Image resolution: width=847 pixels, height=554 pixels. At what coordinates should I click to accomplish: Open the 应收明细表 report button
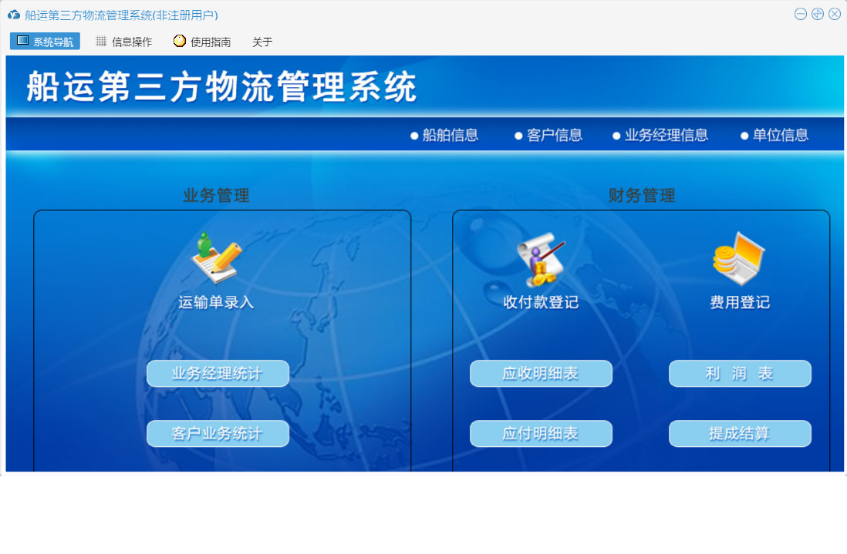[541, 373]
